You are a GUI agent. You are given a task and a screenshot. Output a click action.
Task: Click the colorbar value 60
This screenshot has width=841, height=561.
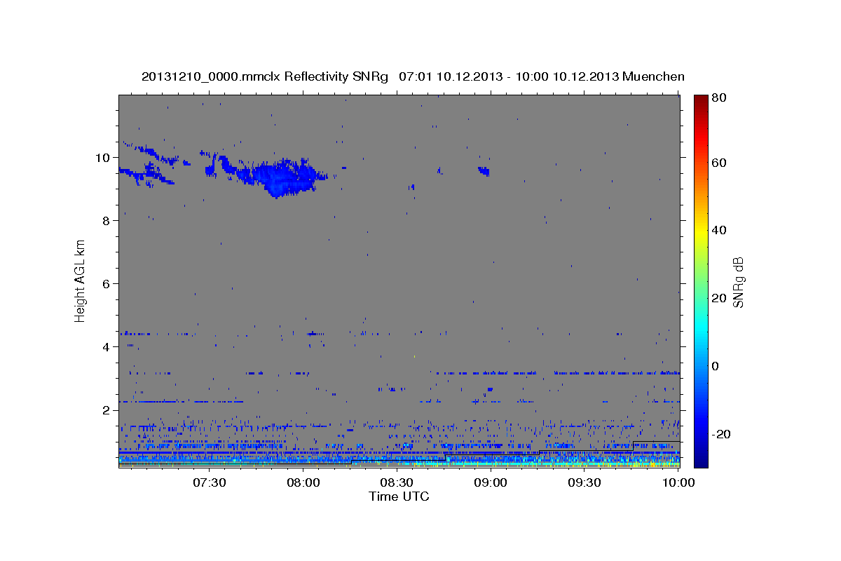[718, 163]
